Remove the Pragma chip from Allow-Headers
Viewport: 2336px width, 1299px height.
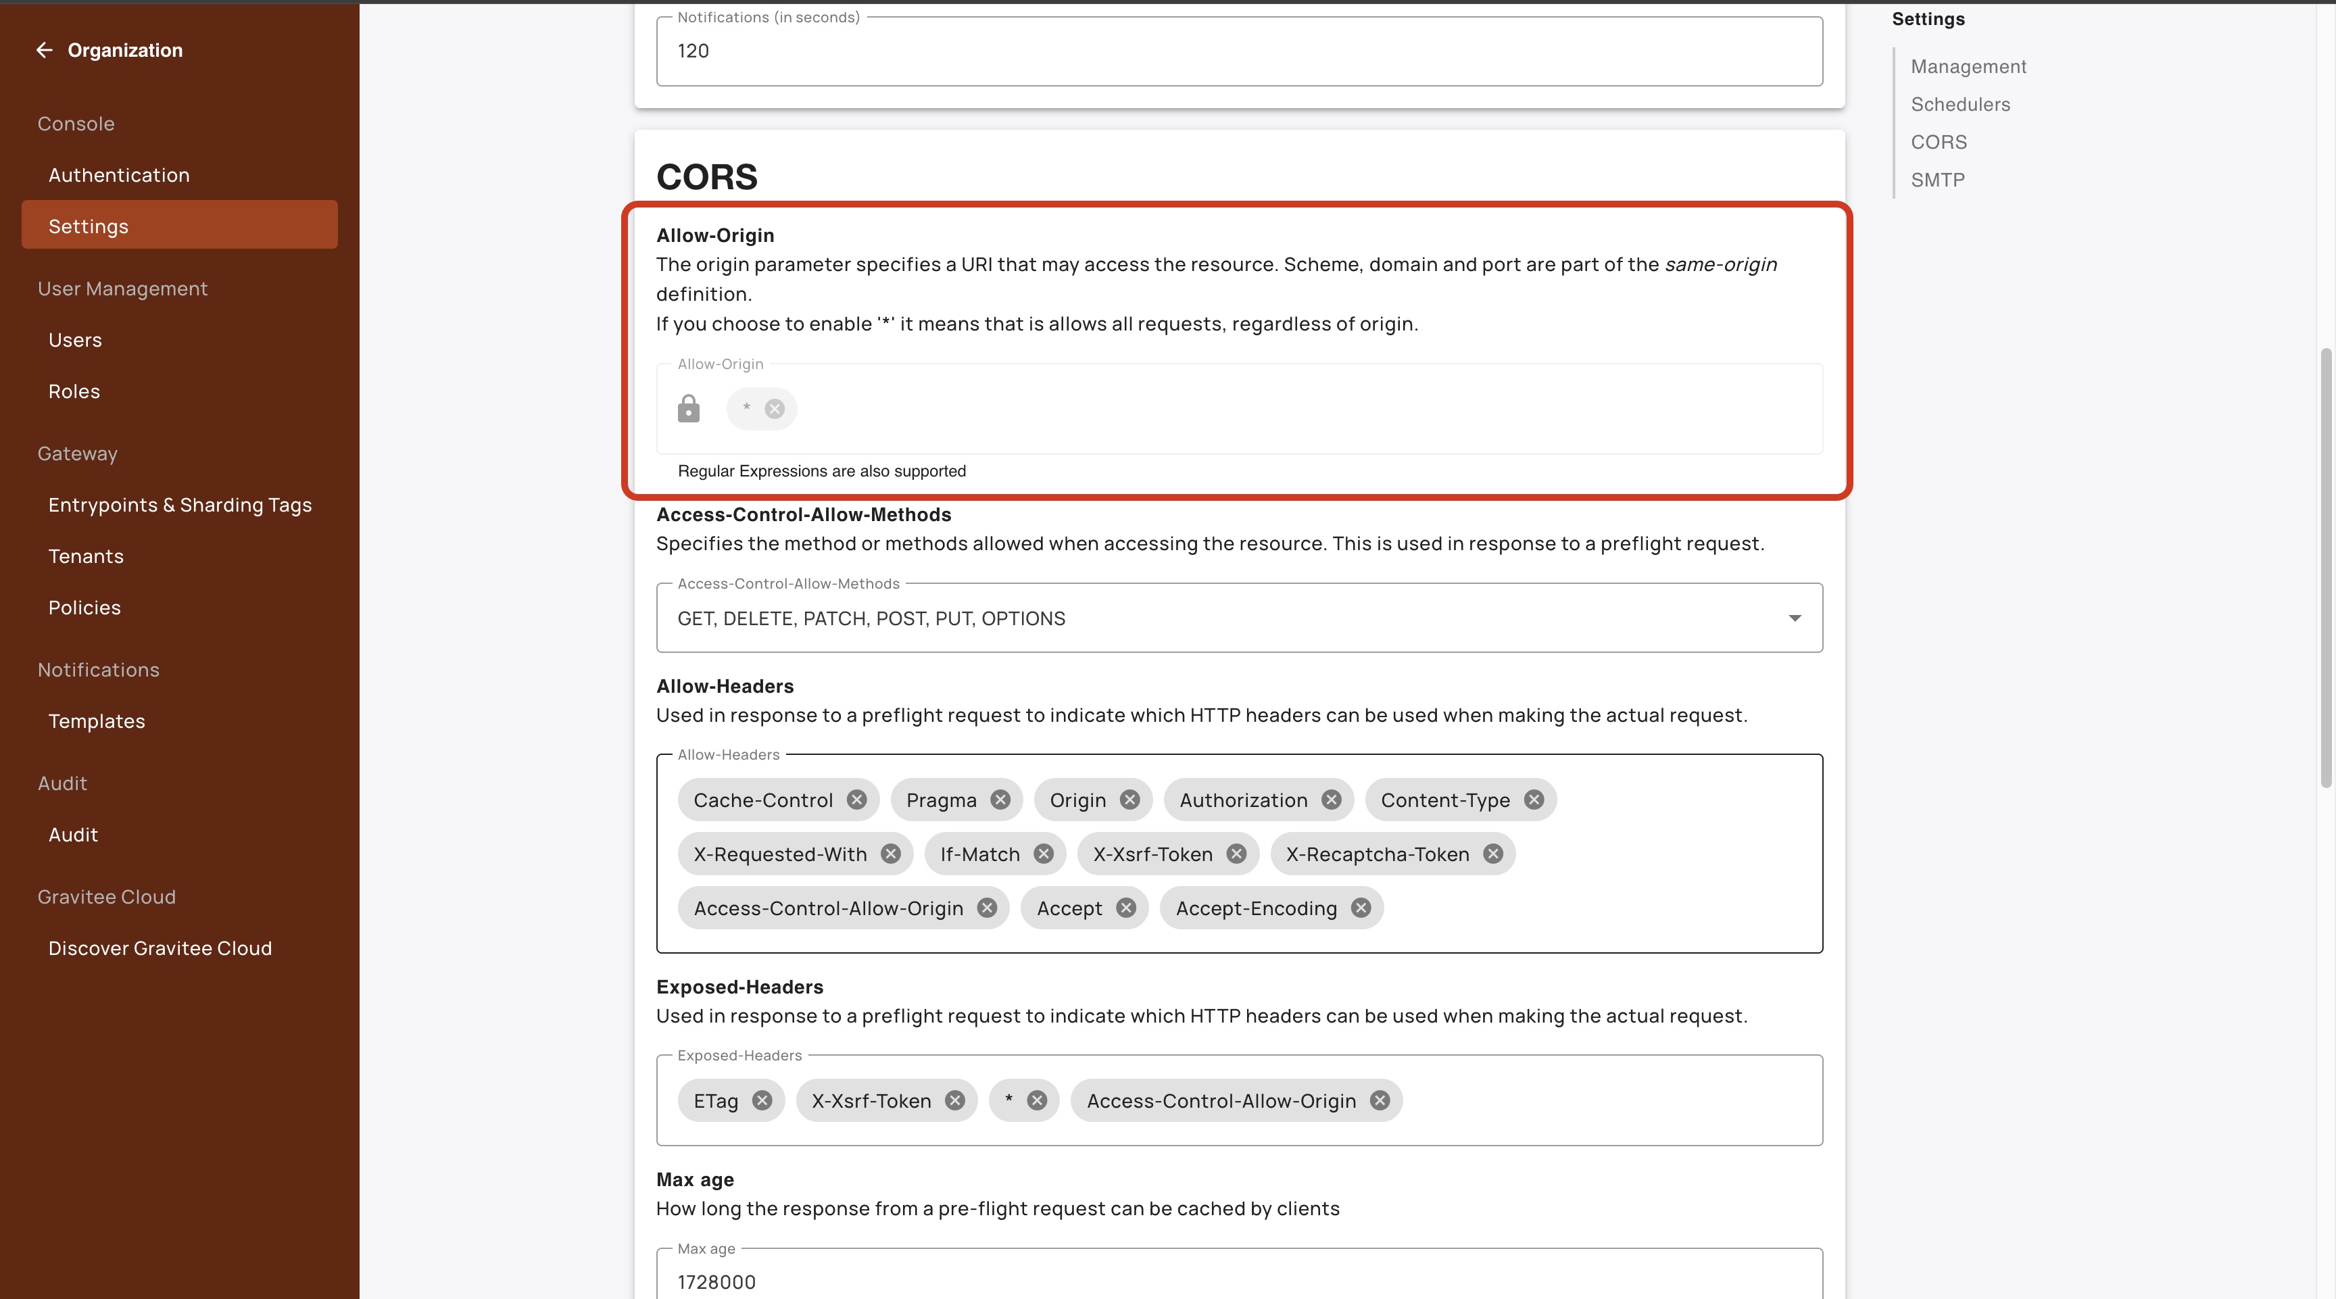1000,800
